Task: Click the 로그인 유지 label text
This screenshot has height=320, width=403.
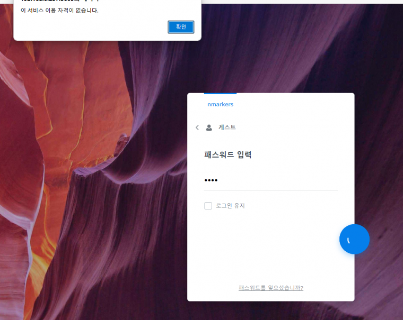Action: click(x=230, y=206)
